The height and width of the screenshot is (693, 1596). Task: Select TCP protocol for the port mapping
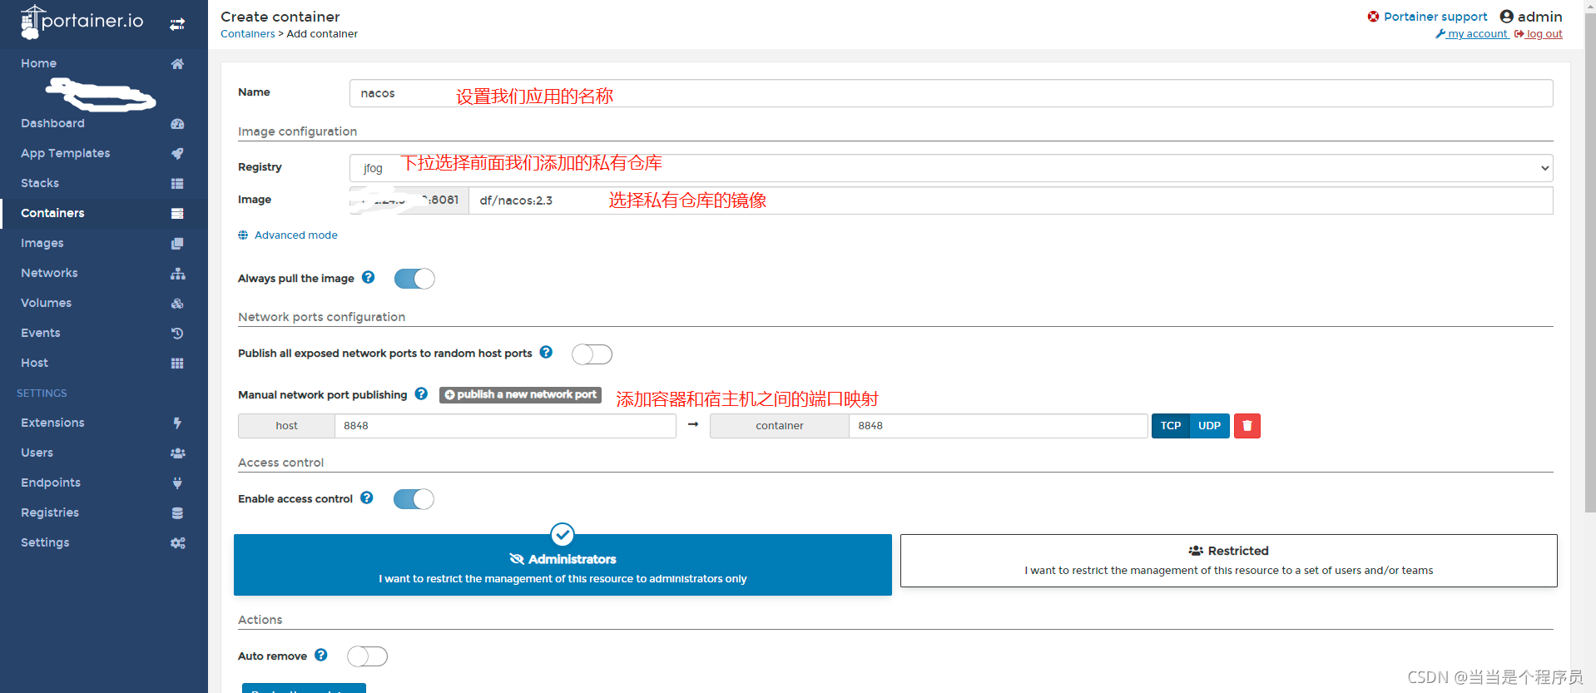pyautogui.click(x=1171, y=426)
